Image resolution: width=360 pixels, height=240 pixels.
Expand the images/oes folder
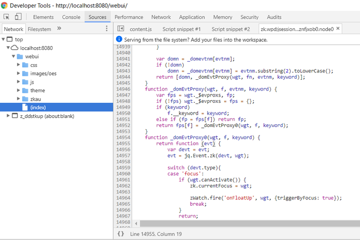[19, 73]
